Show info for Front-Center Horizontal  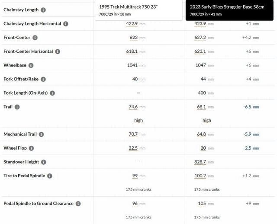(x=58, y=51)
